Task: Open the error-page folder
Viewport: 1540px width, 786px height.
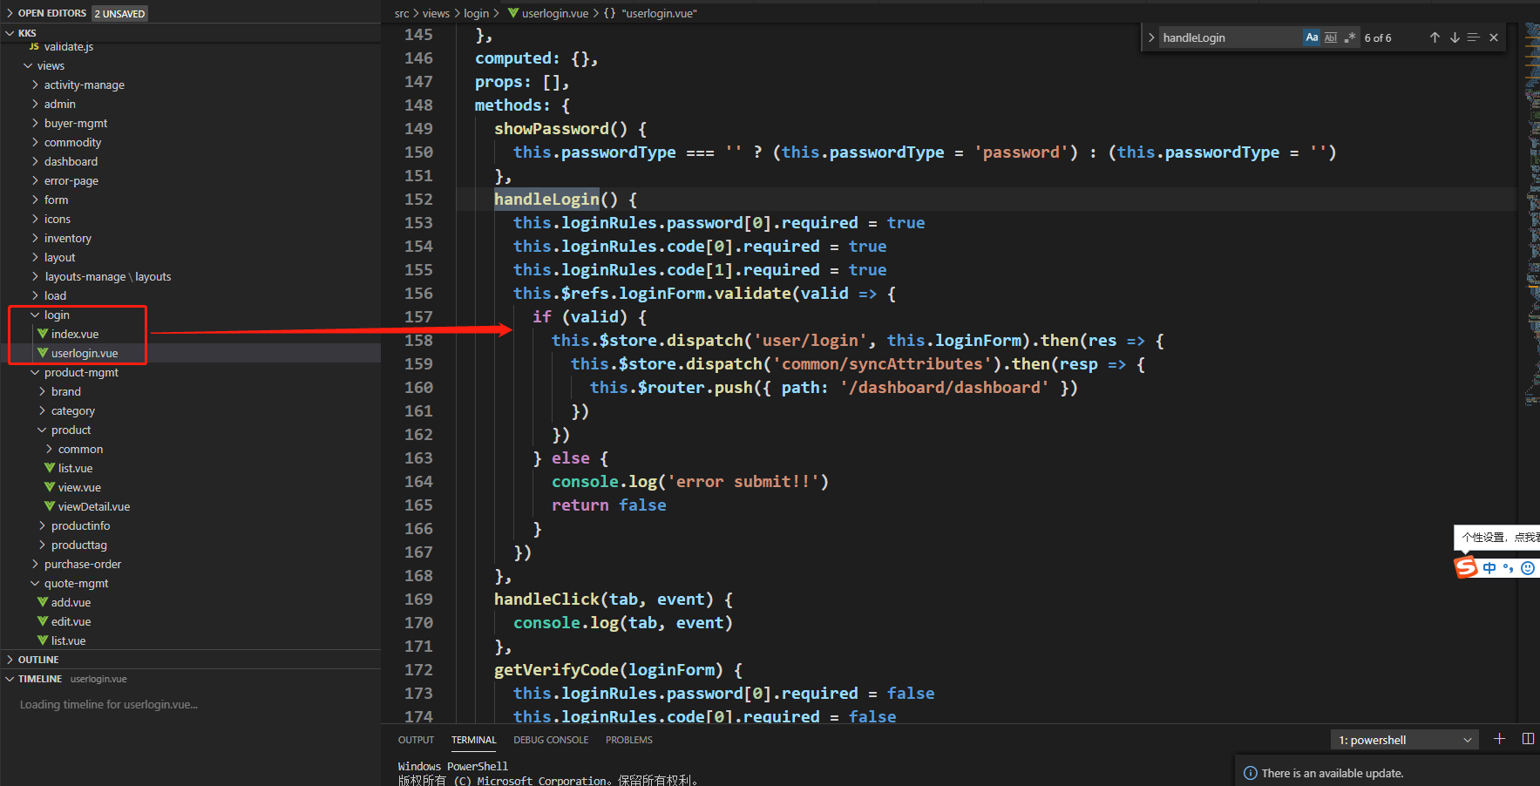Action: click(71, 180)
